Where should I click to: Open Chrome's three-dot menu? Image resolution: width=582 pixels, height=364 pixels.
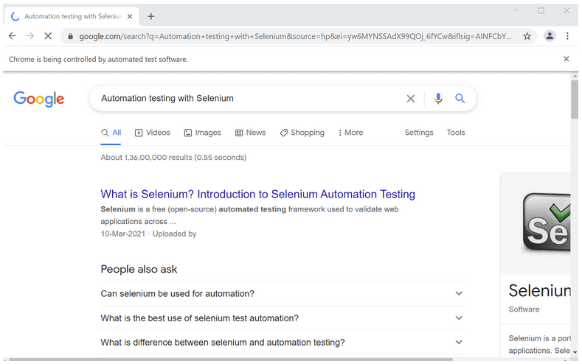click(x=567, y=35)
